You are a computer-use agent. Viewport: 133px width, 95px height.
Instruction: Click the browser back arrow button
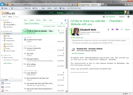coord(2,4)
